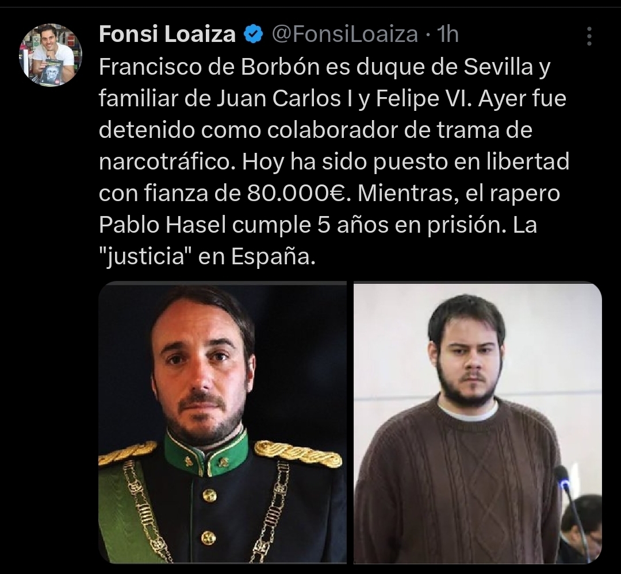Viewport: 621px width, 574px height.
Task: Open Fonsi Loaiza's round profile avatar
Action: 51,55
